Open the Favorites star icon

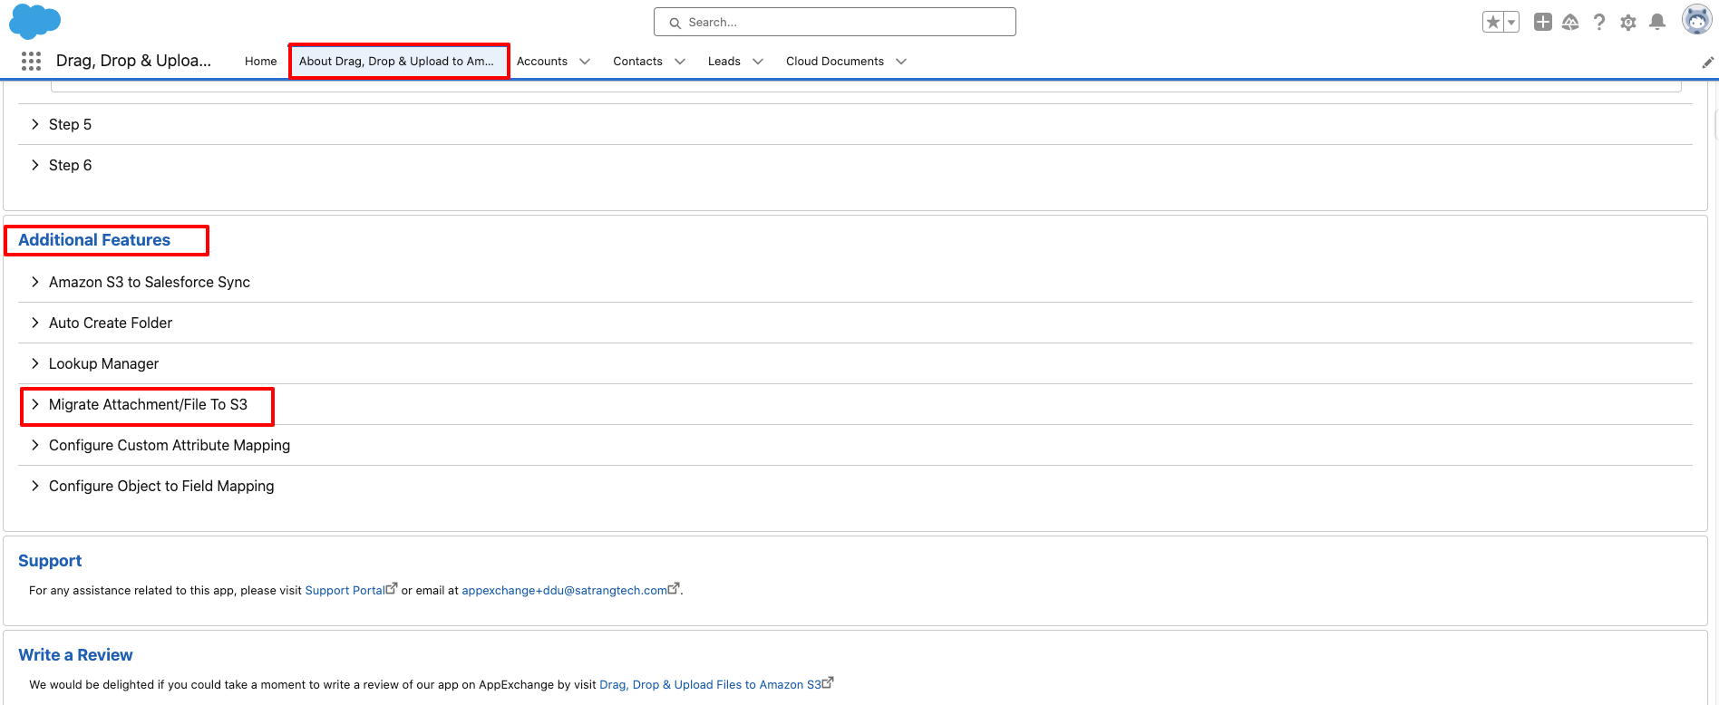point(1493,22)
